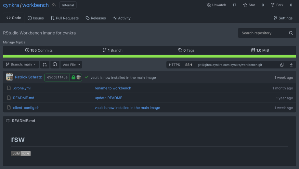The width and height of the screenshot is (299, 169).
Task: Copy the repository clone URL
Action: point(282,65)
